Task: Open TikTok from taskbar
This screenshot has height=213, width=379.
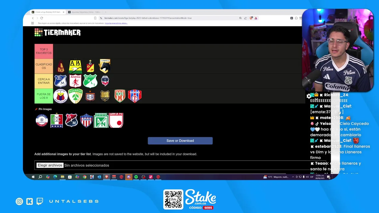Action: tap(151, 177)
